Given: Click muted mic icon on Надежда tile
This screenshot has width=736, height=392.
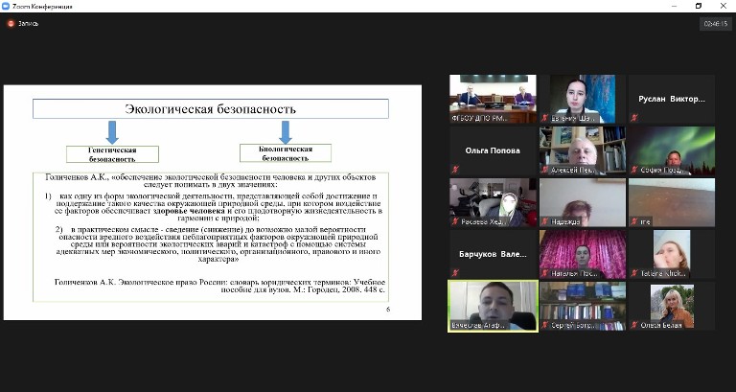Looking at the screenshot, I should [544, 221].
